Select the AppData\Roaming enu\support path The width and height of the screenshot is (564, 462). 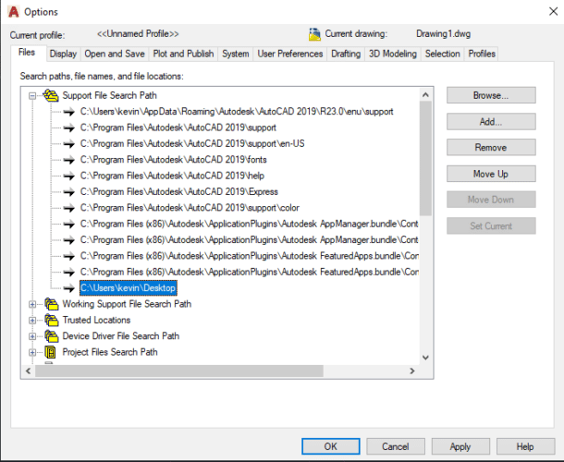pyautogui.click(x=237, y=112)
